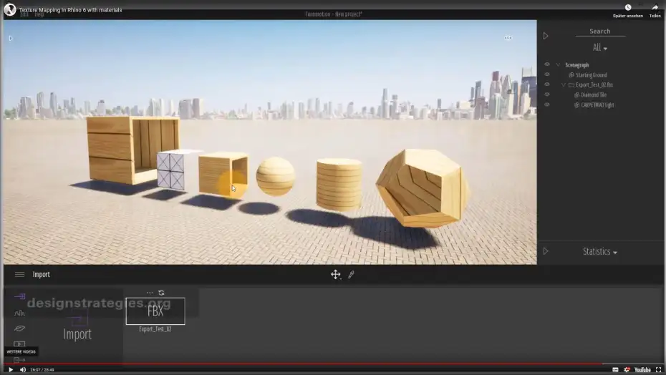
Task: Collapse the Export_Test_02.fbx folder node
Action: [564, 85]
